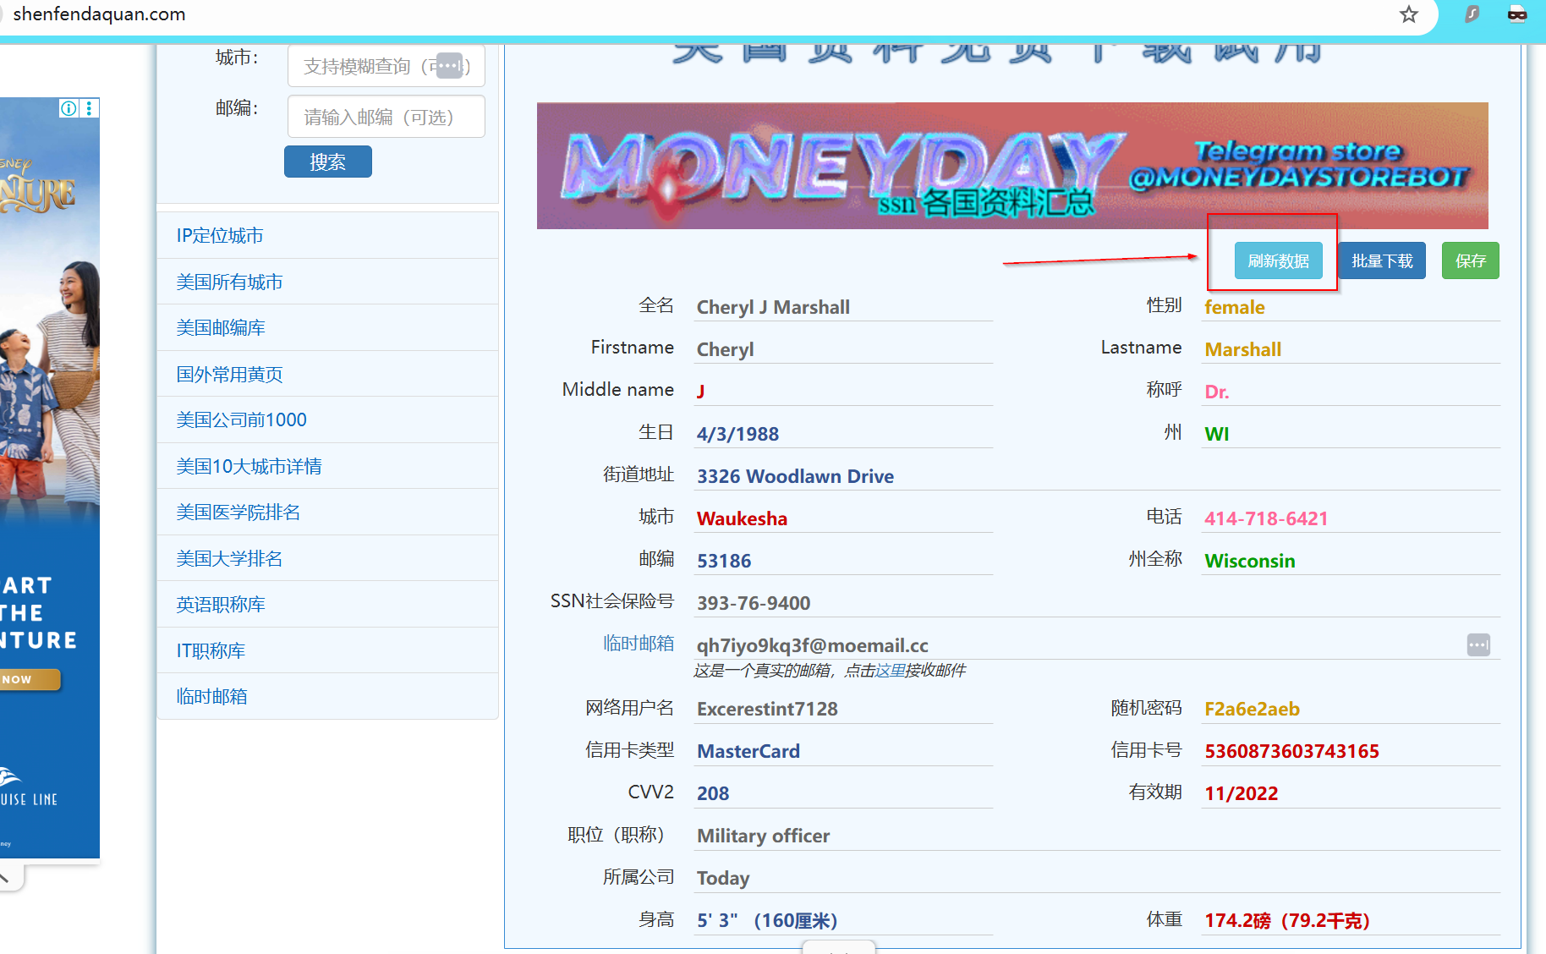Click the 临时邮箱 label link in the form
This screenshot has height=954, width=1546.
pos(639,644)
